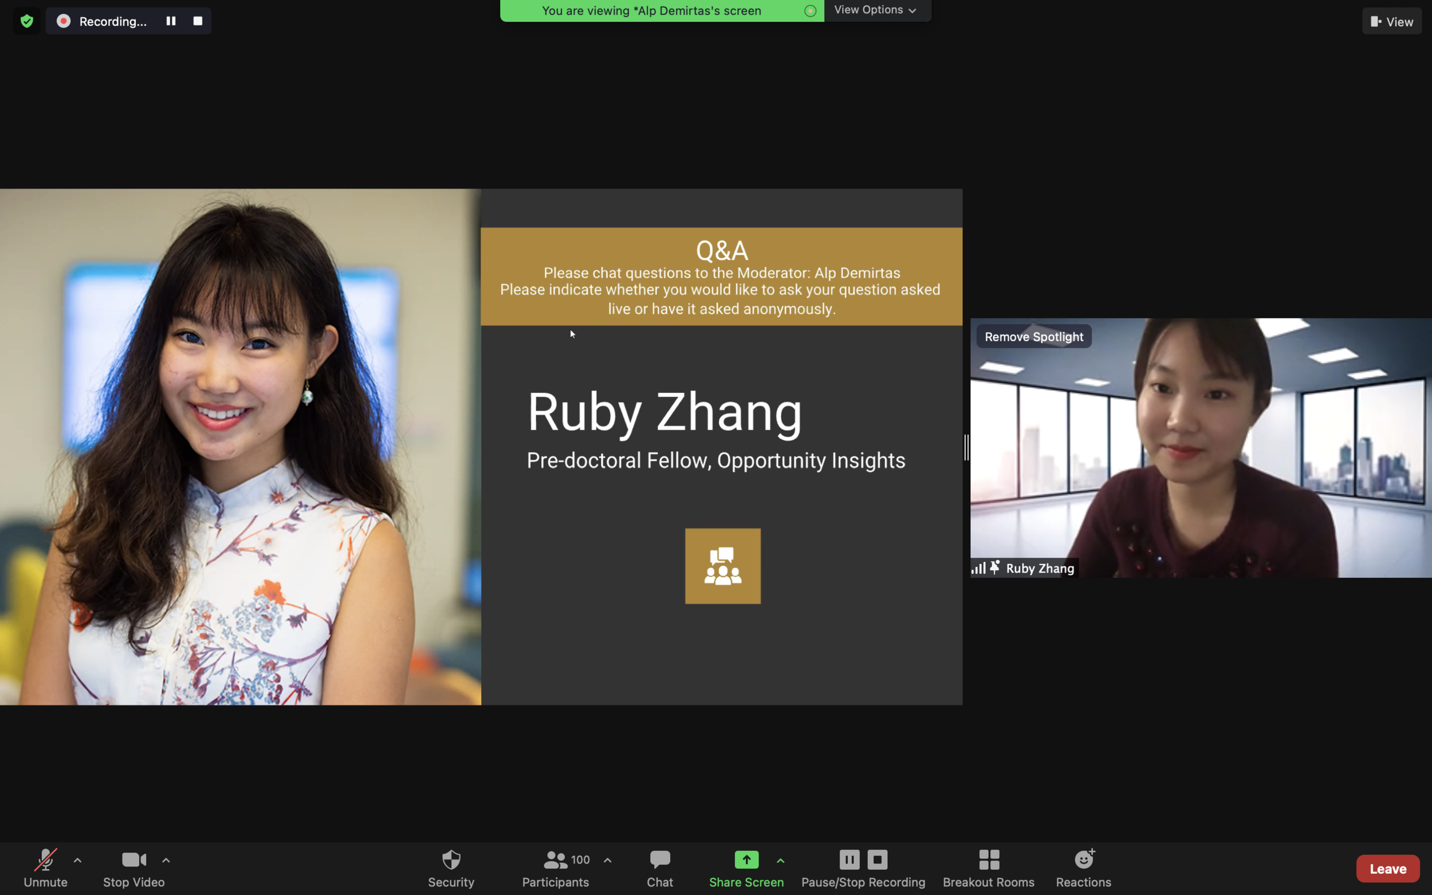Screen dimensions: 1432x895
Task: Click Ruby Zhang's portrait photo on the slide
Action: [241, 447]
